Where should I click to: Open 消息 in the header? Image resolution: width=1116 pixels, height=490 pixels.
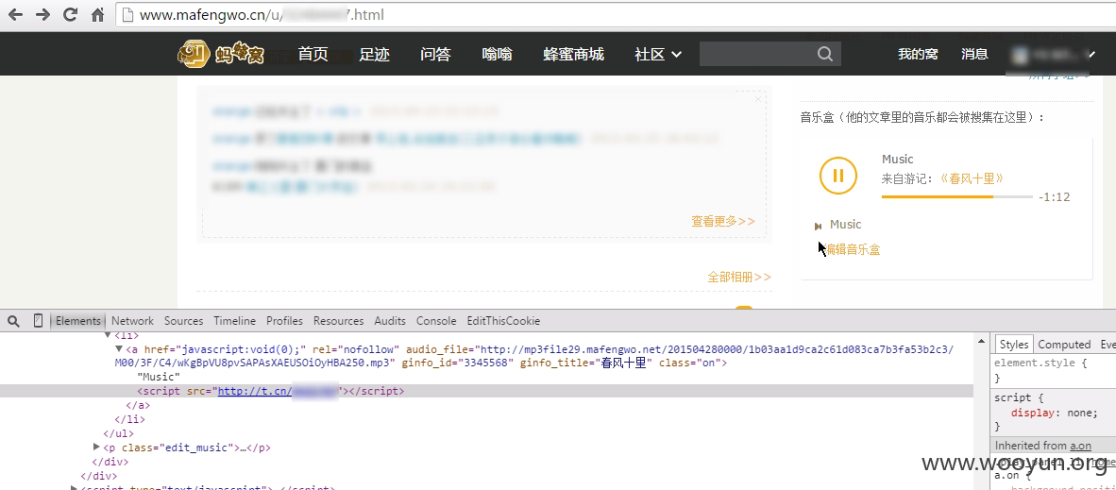point(974,54)
